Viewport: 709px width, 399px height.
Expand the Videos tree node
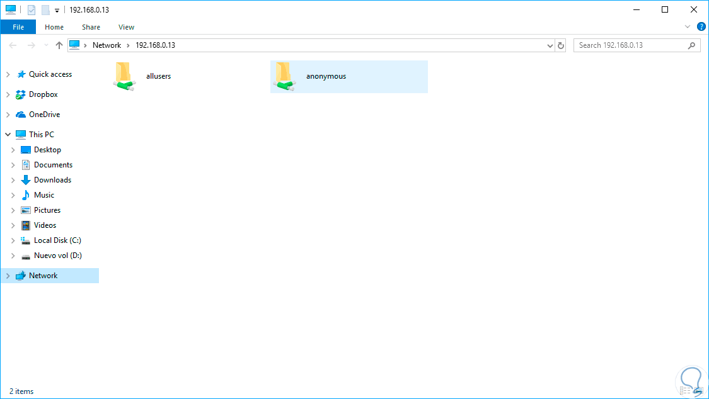pyautogui.click(x=13, y=225)
